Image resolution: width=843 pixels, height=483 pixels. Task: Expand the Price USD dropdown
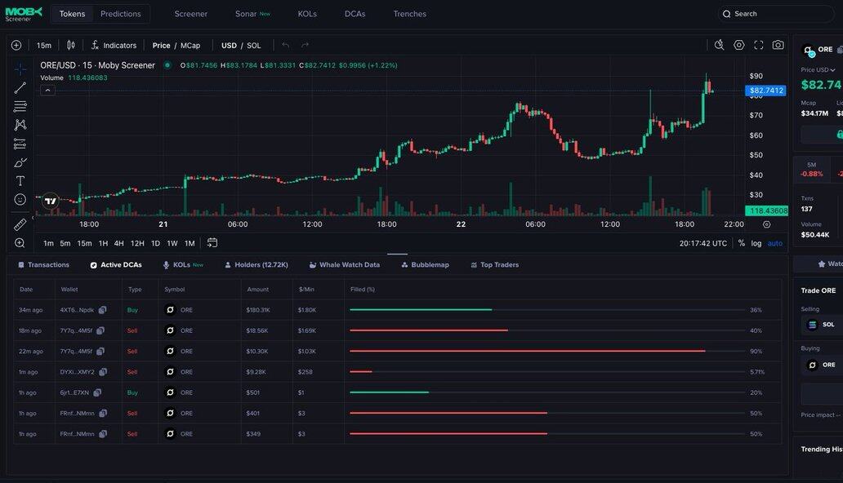pyautogui.click(x=818, y=70)
